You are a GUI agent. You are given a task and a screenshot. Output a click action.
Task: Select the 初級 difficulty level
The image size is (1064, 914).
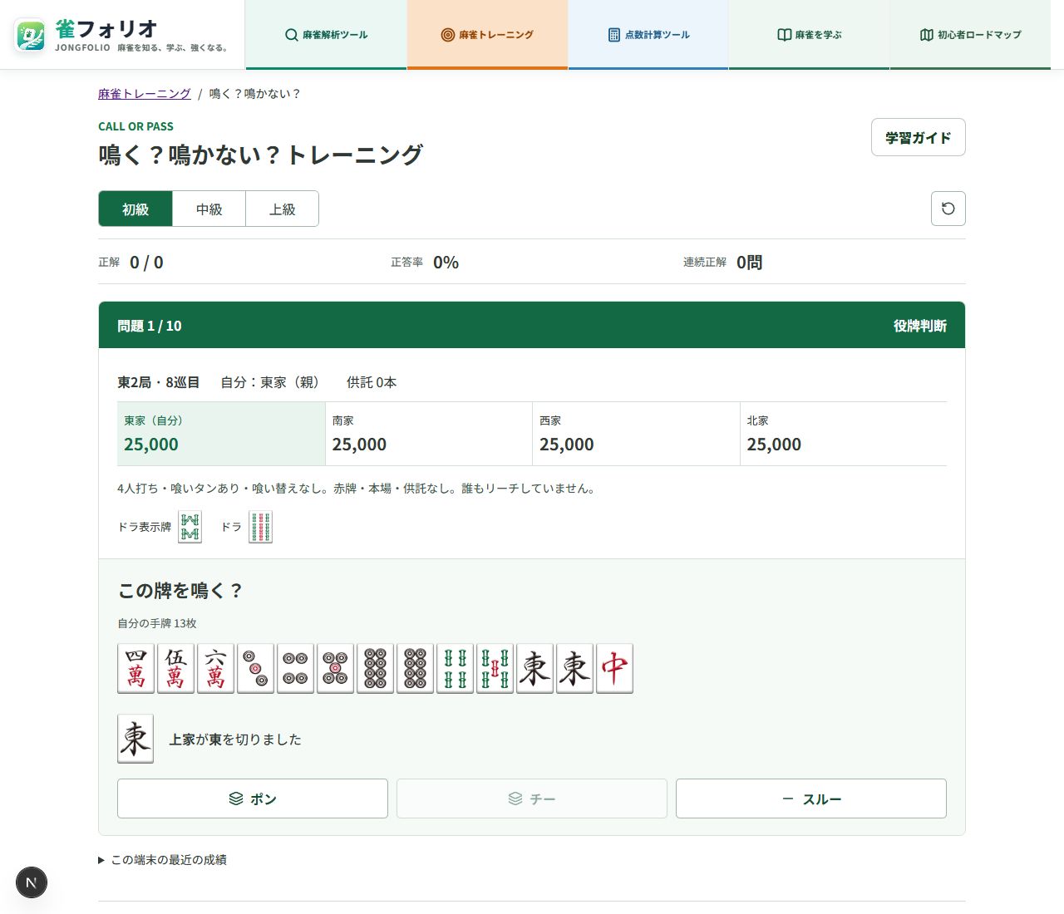point(135,209)
